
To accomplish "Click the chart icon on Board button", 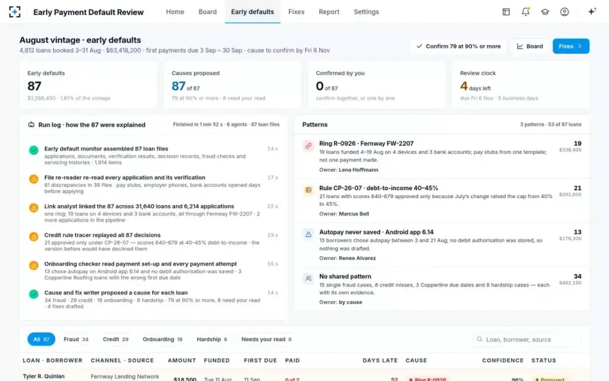I will tap(520, 46).
